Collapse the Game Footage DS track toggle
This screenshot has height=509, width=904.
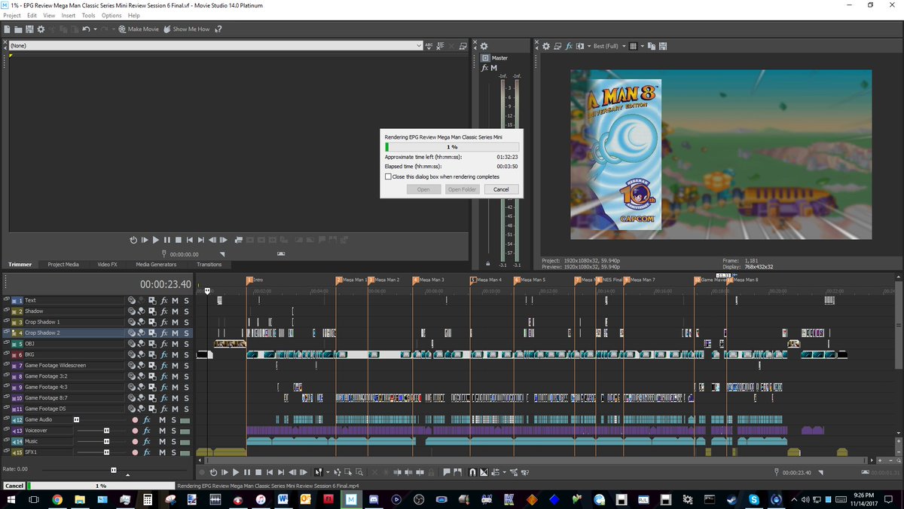(x=7, y=409)
